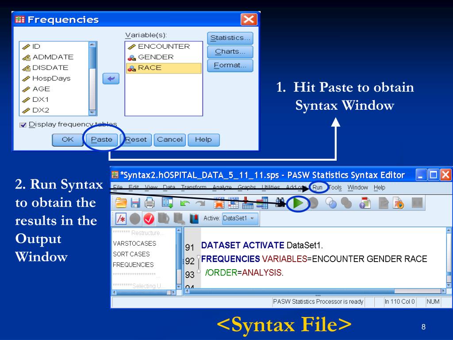Click the Variables icon left of binoculars
This screenshot has height=340, width=453.
[262, 203]
